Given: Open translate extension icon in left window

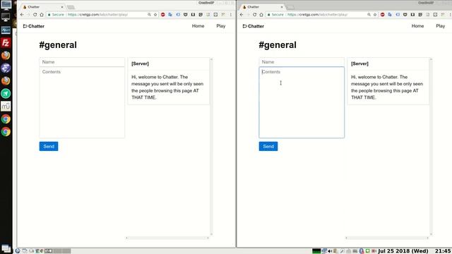Looking at the screenshot, I should pyautogui.click(x=170, y=14).
